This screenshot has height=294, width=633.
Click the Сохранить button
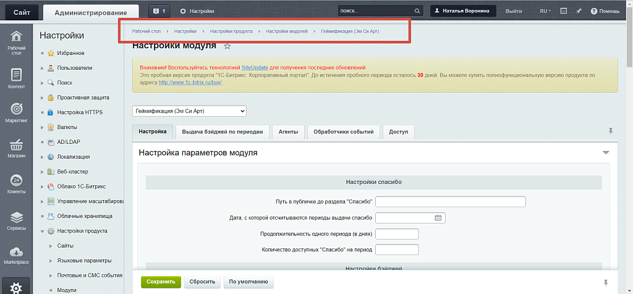161,282
